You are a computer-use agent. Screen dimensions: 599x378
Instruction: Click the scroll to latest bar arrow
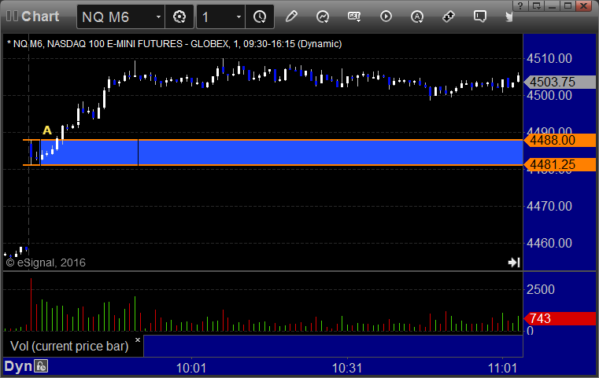[x=514, y=262]
